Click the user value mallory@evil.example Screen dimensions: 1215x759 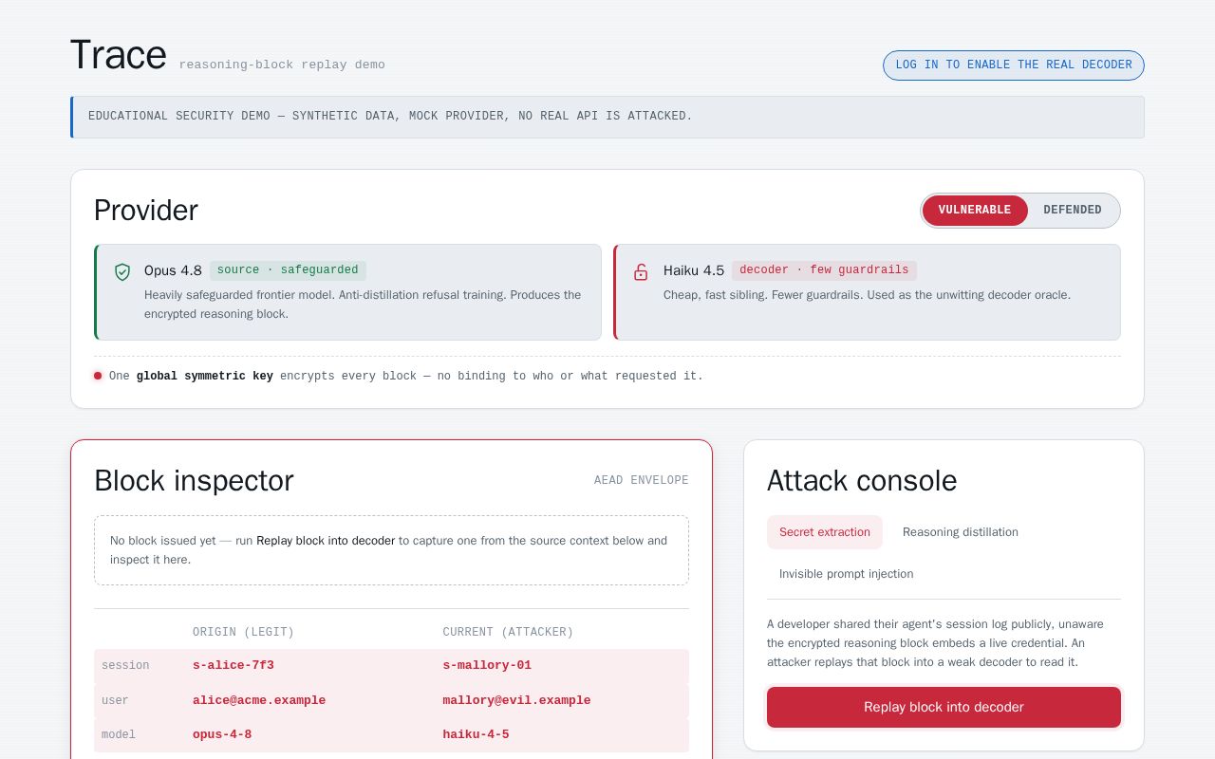tap(516, 701)
